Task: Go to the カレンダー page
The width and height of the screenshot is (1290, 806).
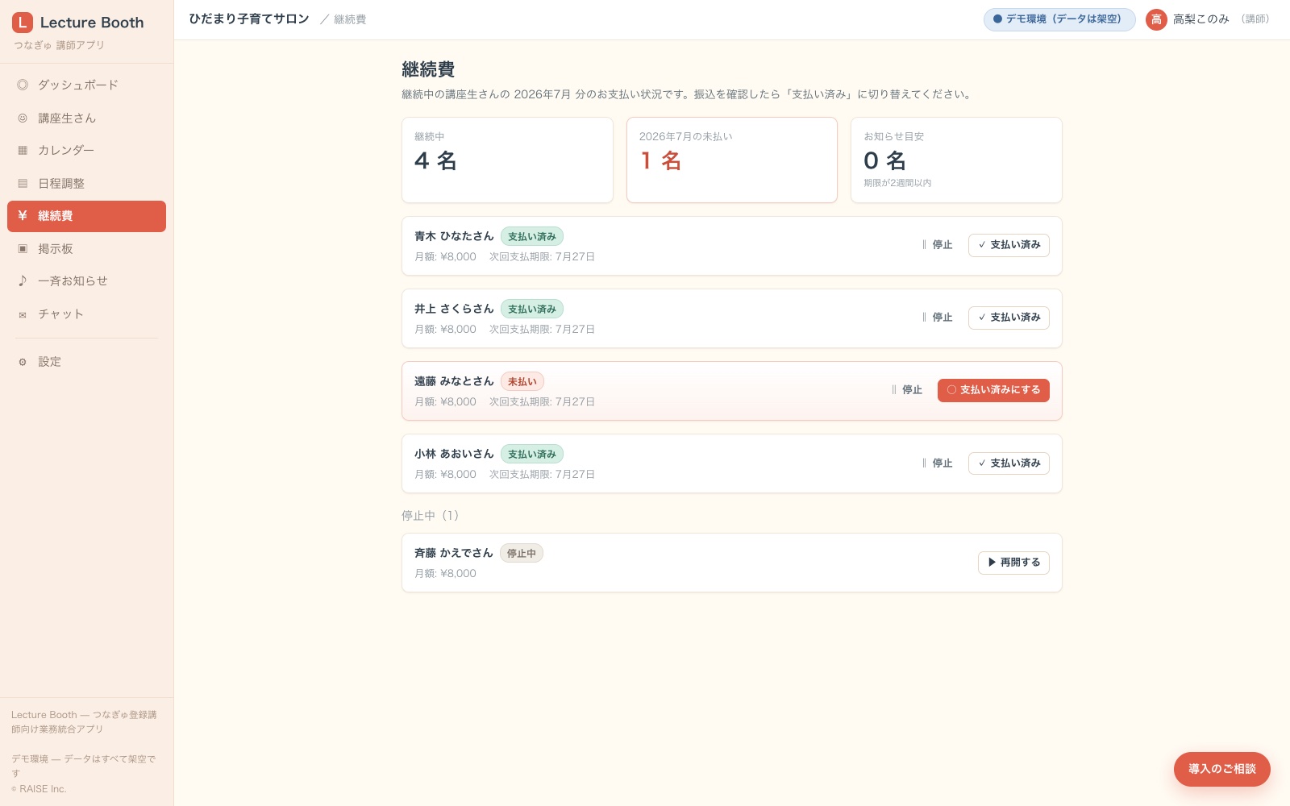Action: [86, 150]
